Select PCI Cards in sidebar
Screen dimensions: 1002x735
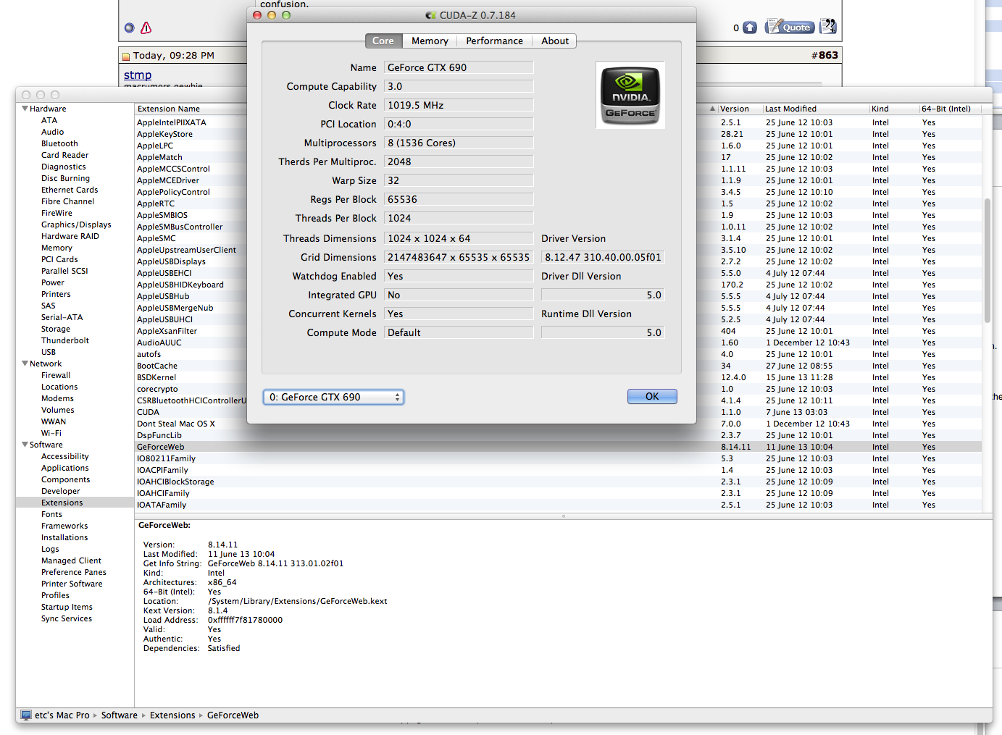(x=59, y=259)
